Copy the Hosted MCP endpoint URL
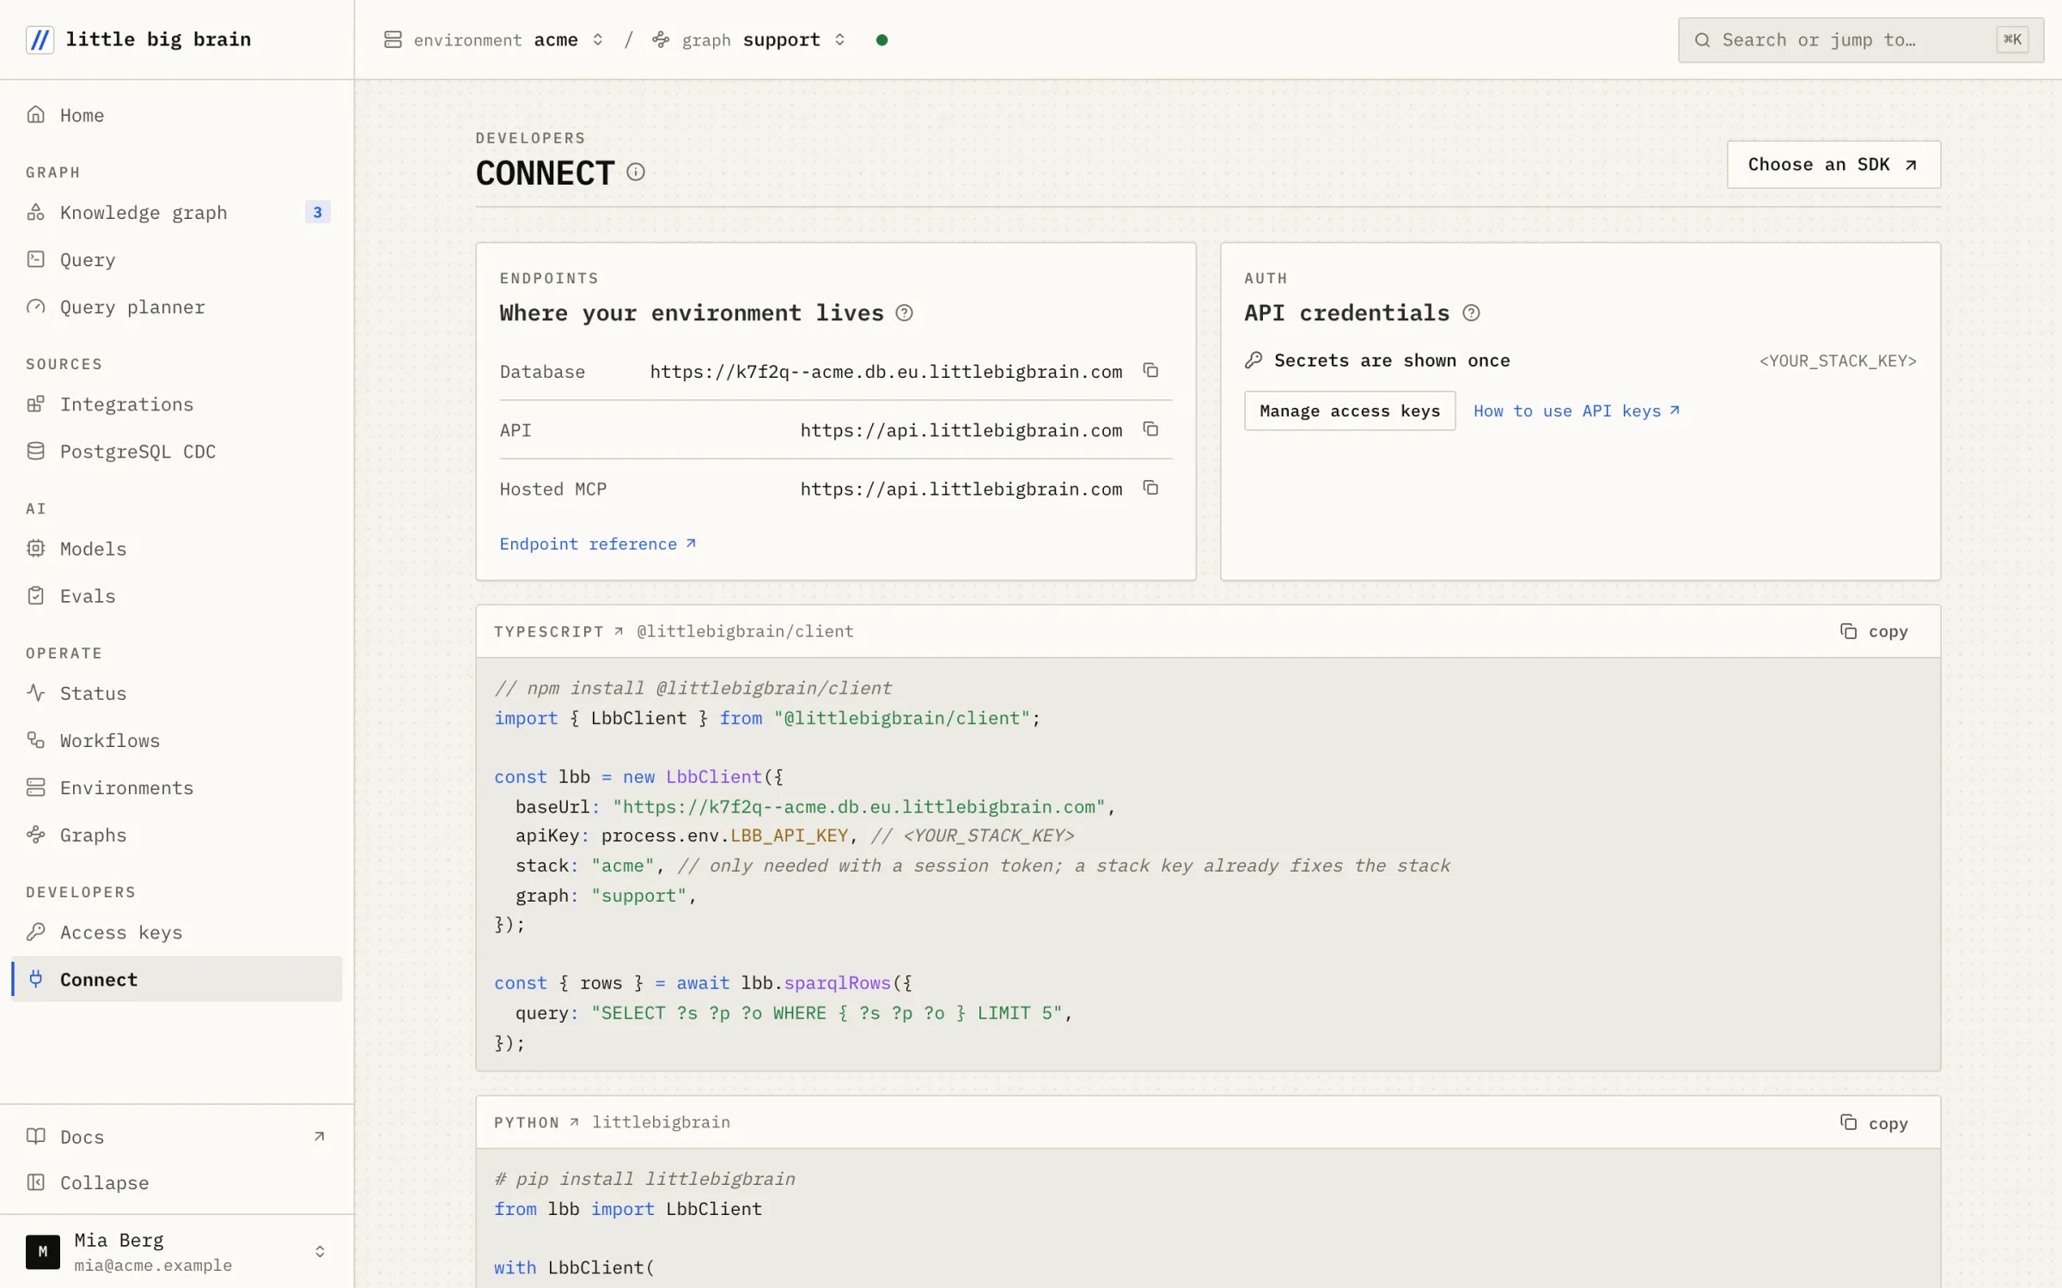 coord(1150,489)
